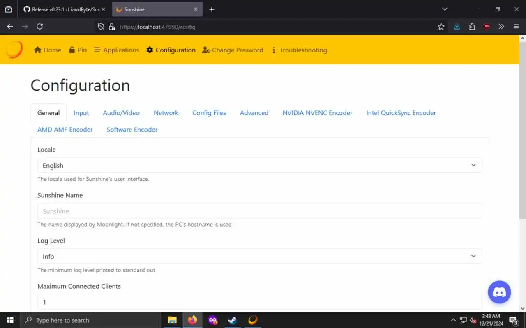Open the NVIDIA NVENC Encoder tab
Image resolution: width=526 pixels, height=328 pixels.
(x=317, y=113)
